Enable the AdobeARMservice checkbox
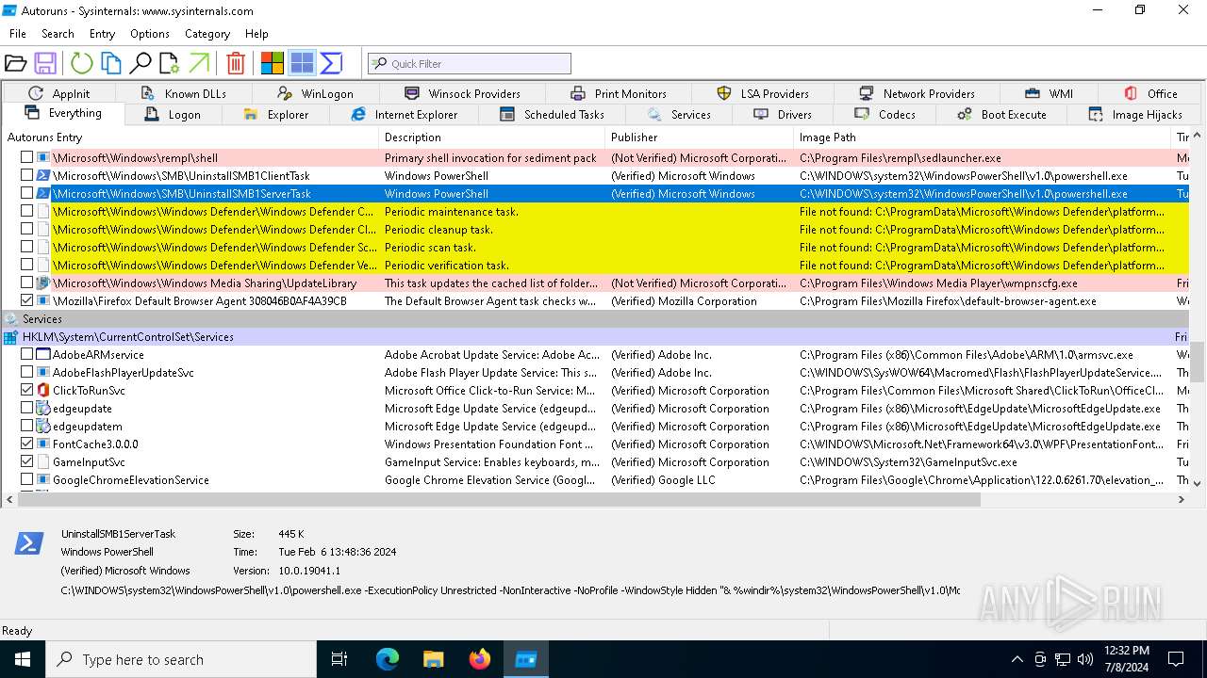1207x678 pixels. click(26, 355)
